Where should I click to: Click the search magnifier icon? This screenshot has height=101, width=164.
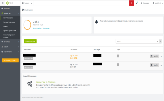coord(160,41)
